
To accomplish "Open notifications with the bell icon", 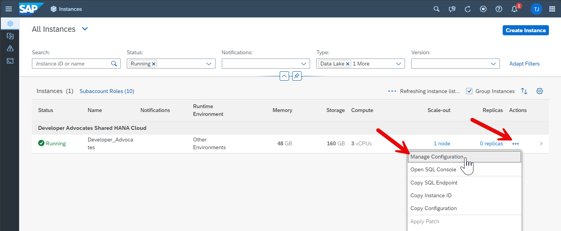I will click(514, 9).
